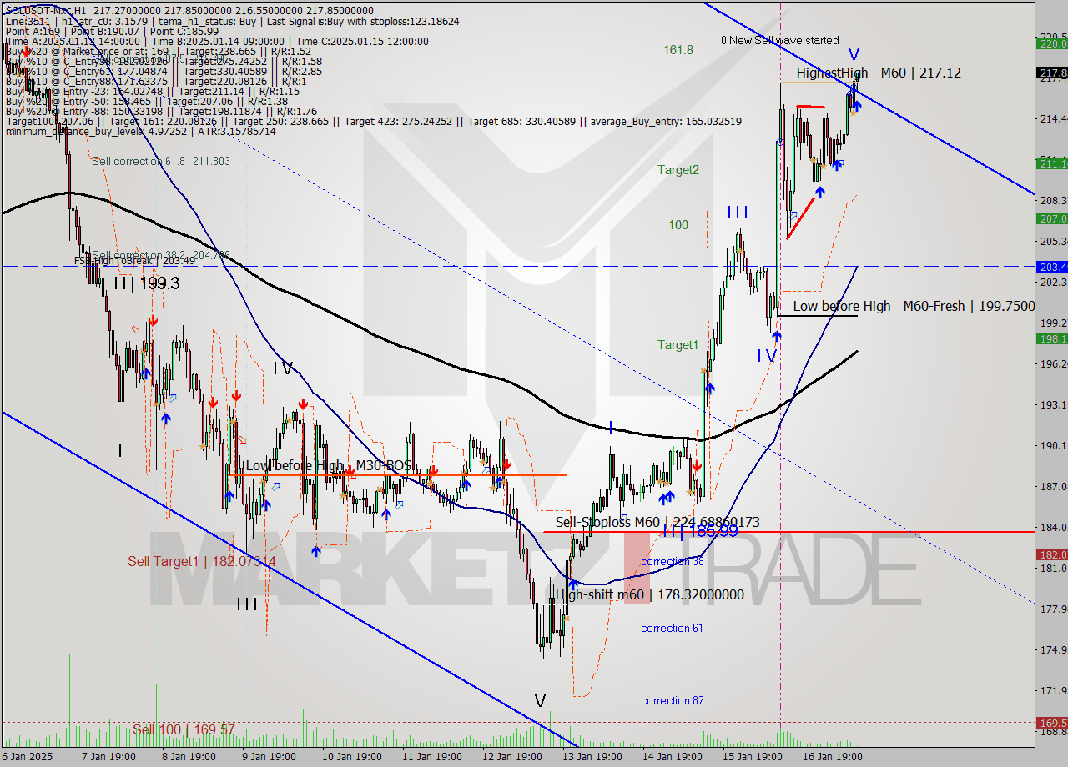Click the blue 'I' wave label
This screenshot has width=1068, height=767.
[611, 428]
